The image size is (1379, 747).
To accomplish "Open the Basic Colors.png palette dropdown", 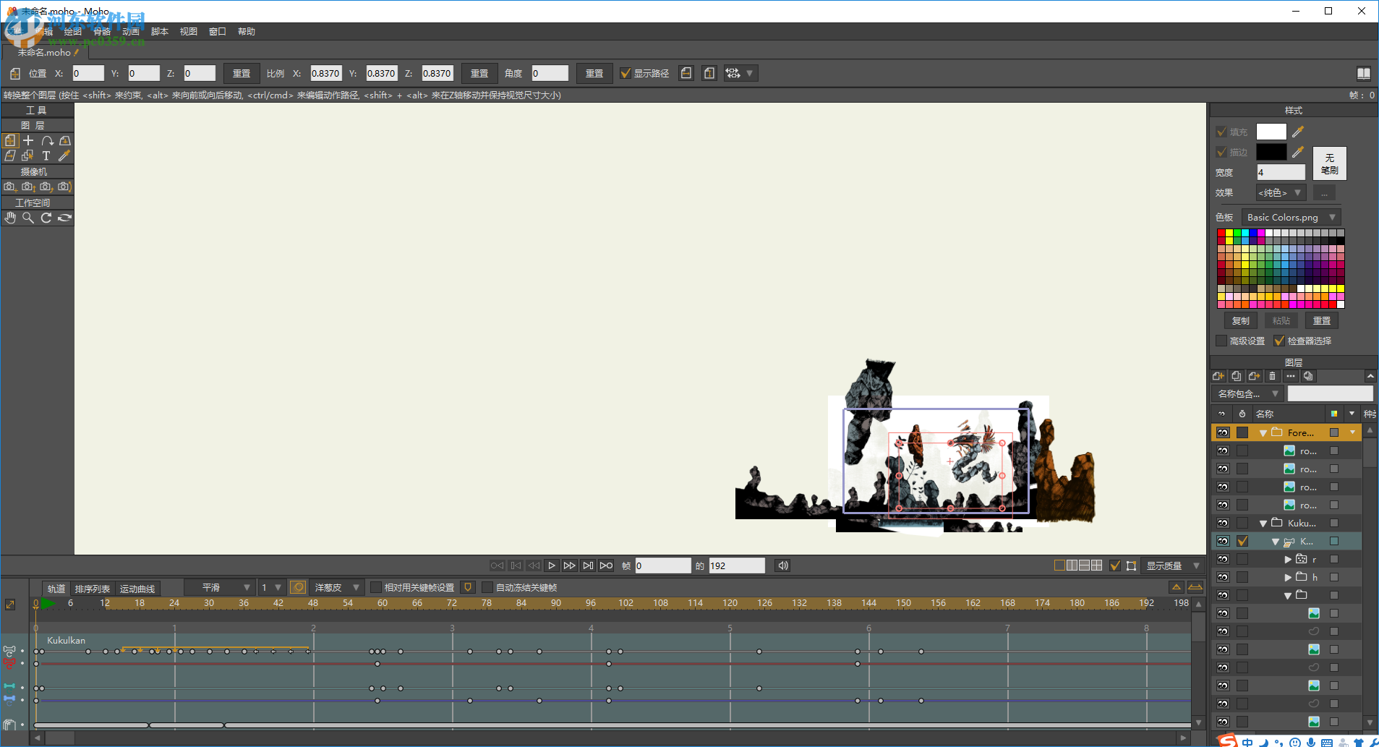I will [x=1292, y=217].
